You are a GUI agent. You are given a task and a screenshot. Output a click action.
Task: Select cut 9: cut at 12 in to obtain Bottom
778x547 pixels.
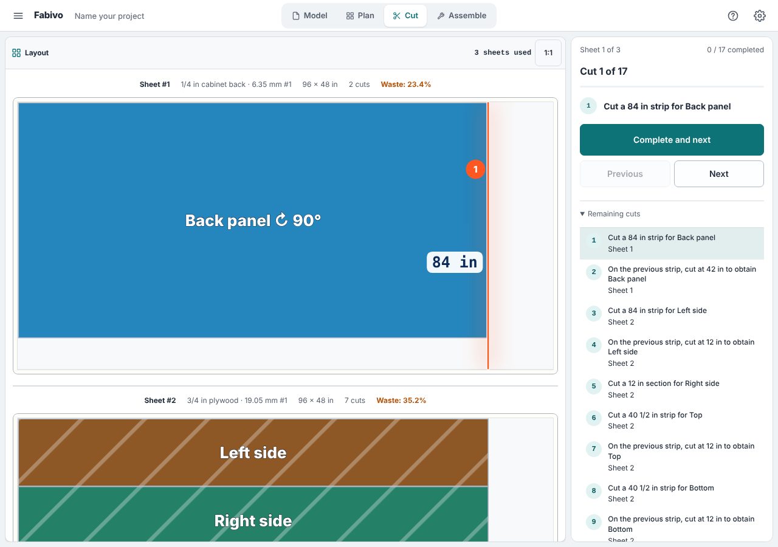click(x=672, y=526)
